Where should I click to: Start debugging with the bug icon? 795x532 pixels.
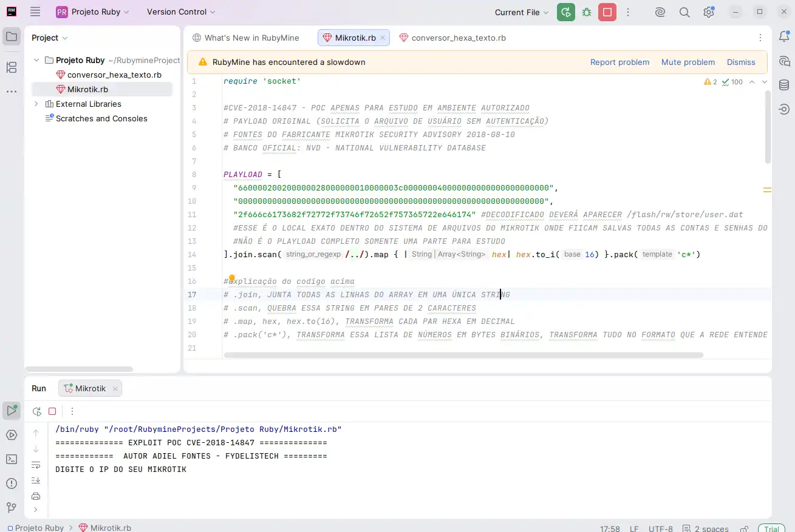587,12
